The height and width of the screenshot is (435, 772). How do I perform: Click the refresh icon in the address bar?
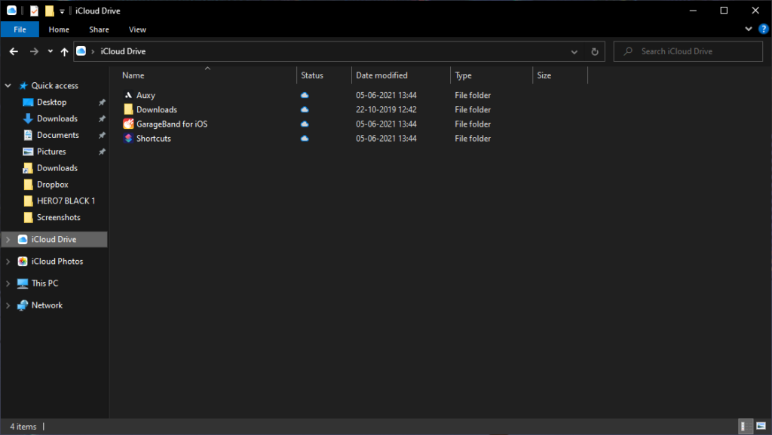click(594, 51)
